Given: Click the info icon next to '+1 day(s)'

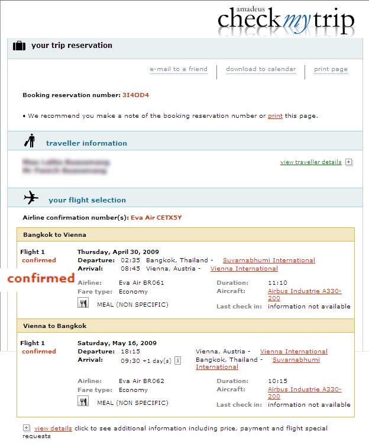Looking at the screenshot, I should 177,361.
